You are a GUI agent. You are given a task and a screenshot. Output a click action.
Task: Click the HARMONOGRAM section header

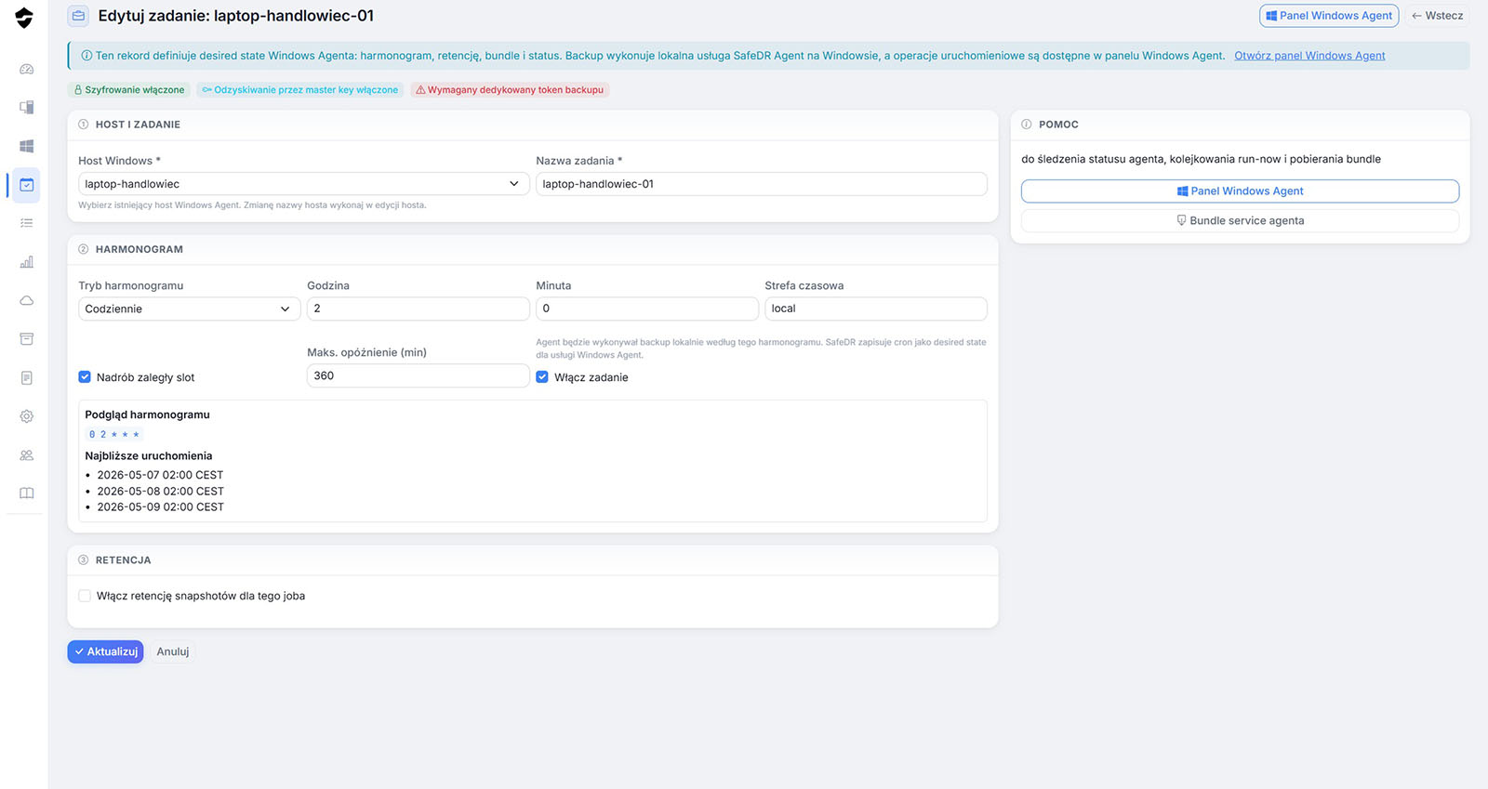coord(139,250)
